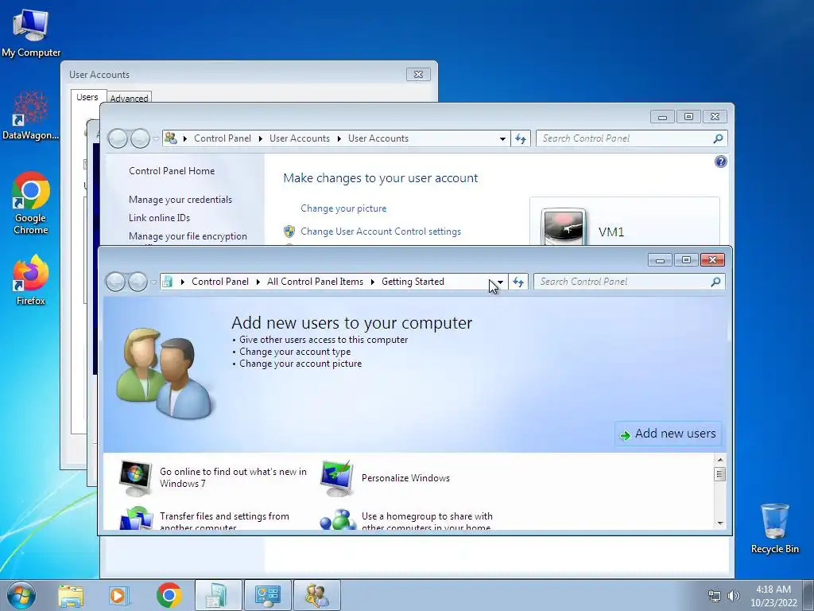Image resolution: width=814 pixels, height=611 pixels.
Task: Switch to Control Panel taskbar window
Action: [267, 595]
